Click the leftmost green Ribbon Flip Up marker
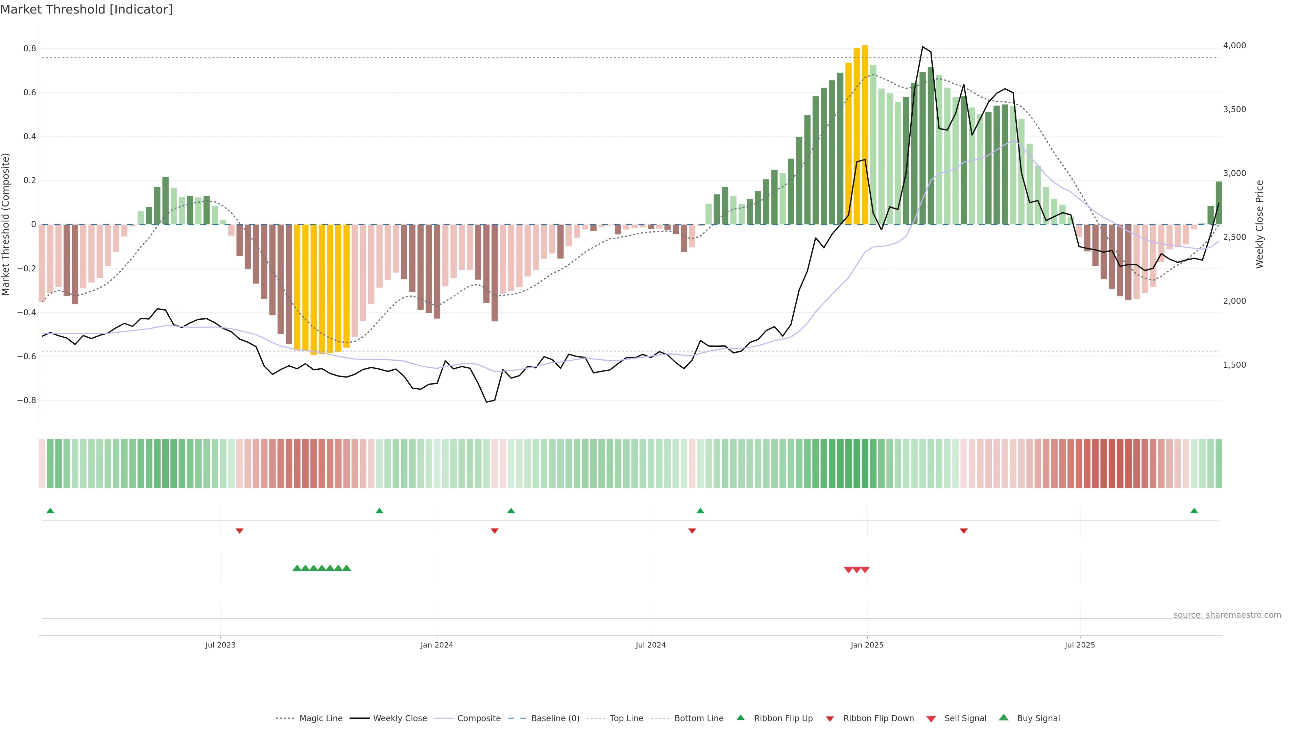Image resolution: width=1298 pixels, height=730 pixels. click(50, 511)
